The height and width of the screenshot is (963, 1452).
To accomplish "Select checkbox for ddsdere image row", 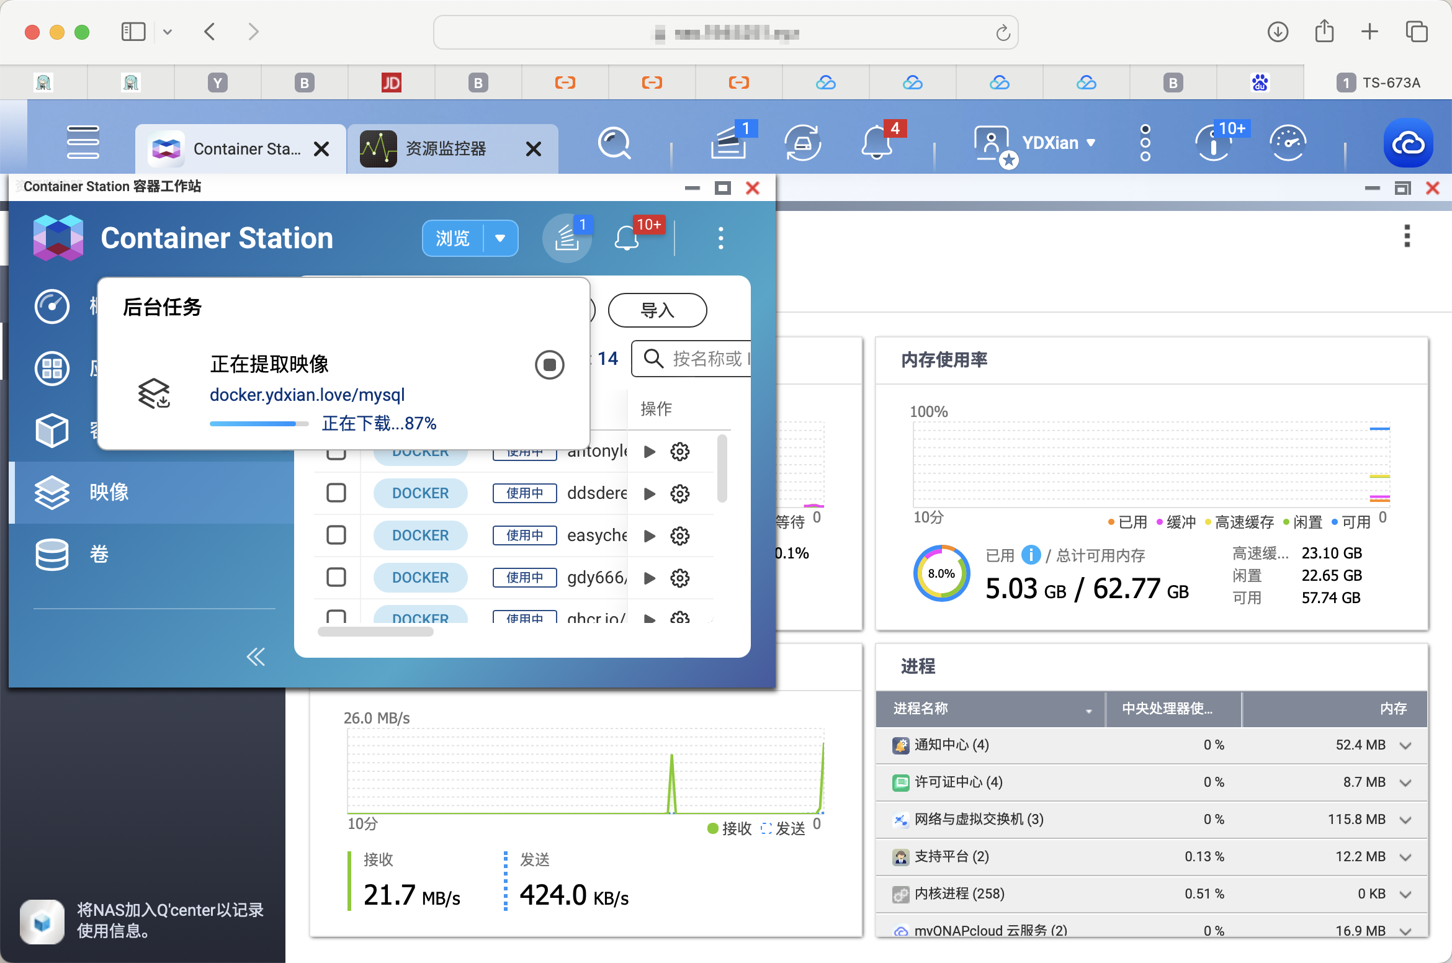I will pyautogui.click(x=336, y=493).
